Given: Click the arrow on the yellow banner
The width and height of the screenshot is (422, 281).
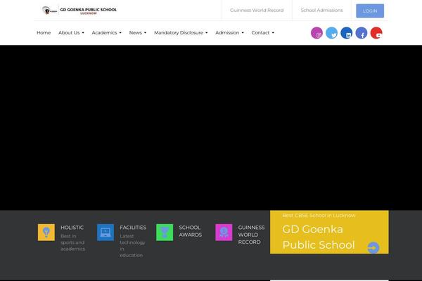Looking at the screenshot, I should [373, 248].
